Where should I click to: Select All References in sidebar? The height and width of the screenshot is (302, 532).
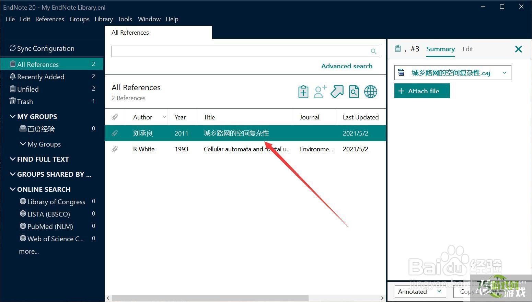click(x=52, y=64)
